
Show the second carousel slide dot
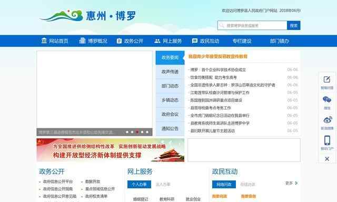click(132, 132)
